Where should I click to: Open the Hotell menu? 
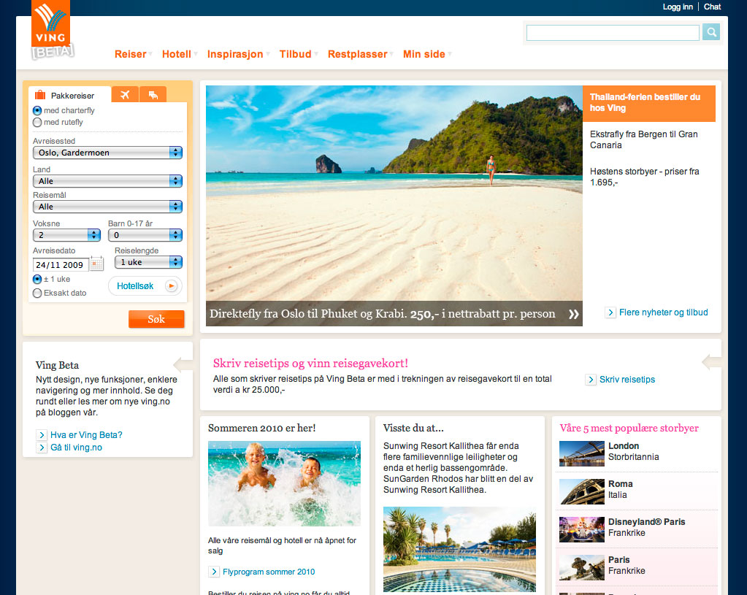(177, 54)
